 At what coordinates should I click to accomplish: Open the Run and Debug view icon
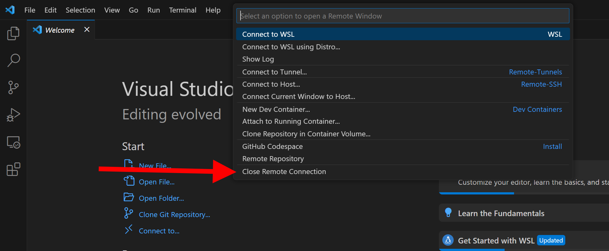coord(13,115)
